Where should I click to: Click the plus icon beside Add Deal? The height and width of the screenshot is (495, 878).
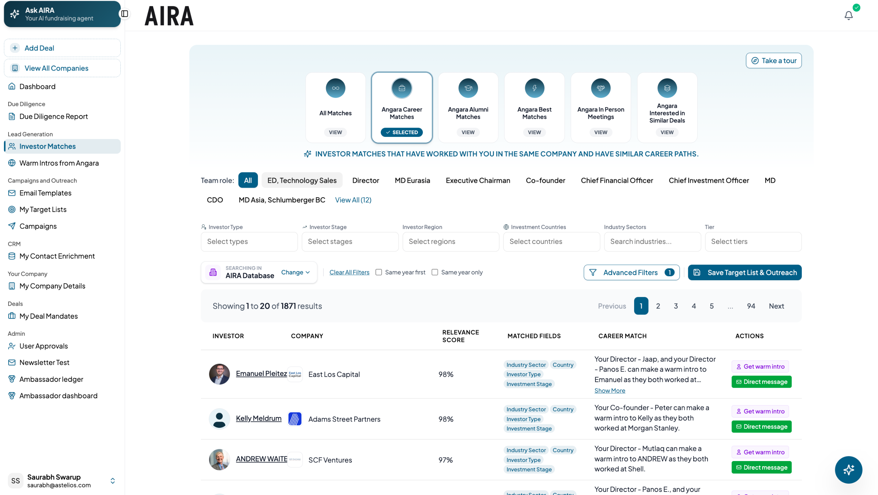click(x=15, y=48)
